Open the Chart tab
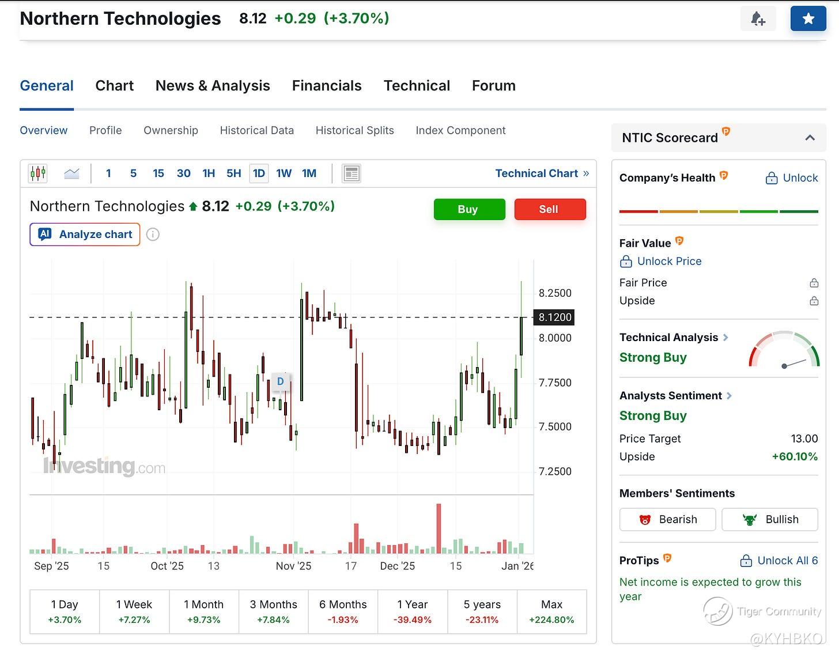 tap(114, 86)
